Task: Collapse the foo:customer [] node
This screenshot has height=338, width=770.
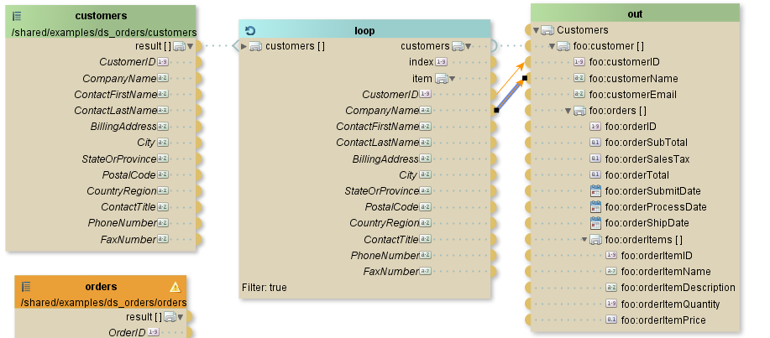Action: 552,47
